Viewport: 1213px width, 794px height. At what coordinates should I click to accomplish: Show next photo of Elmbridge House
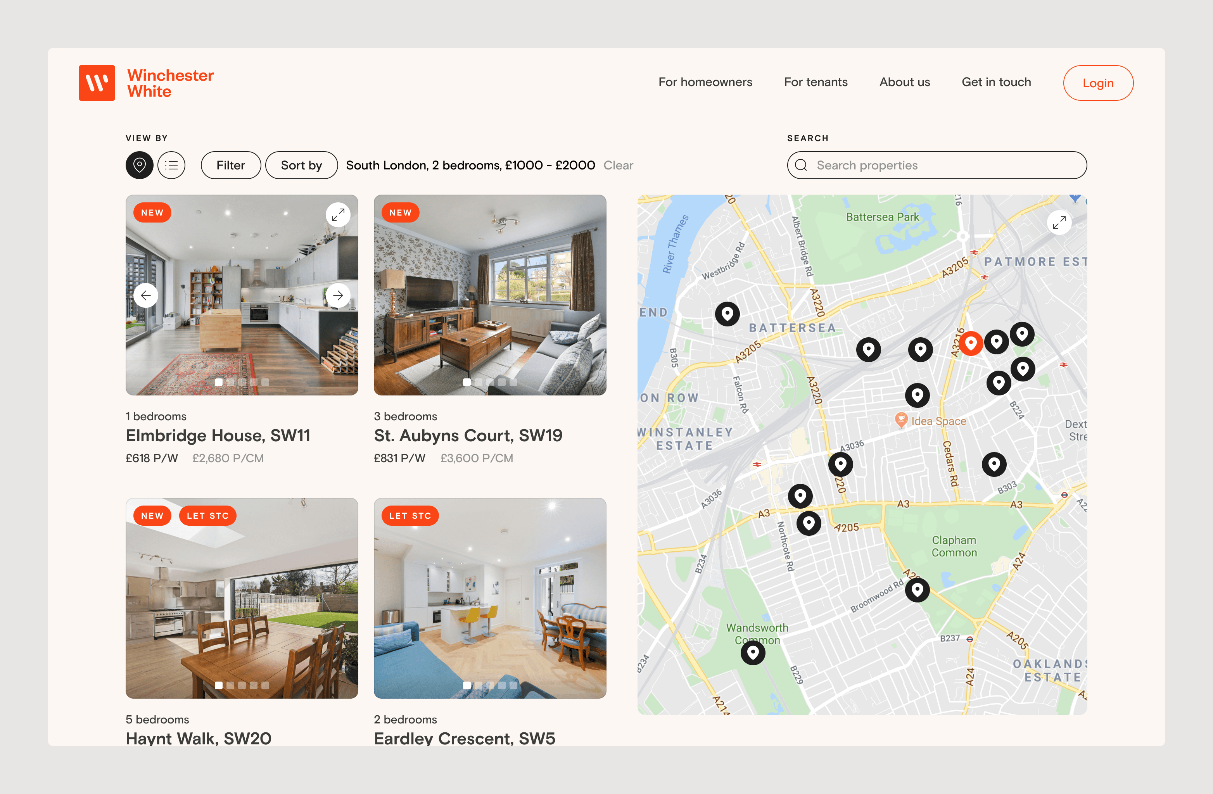pos(338,295)
